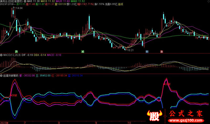Select the 美利云(日线,前复权) chart title
The height and width of the screenshot is (124, 210).
click(x=11, y=1)
